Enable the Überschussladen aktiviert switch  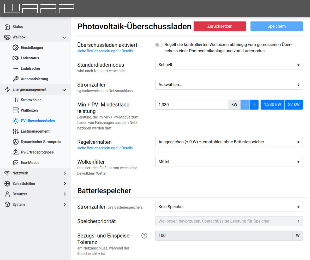click(159, 45)
